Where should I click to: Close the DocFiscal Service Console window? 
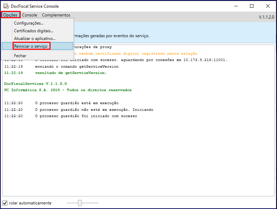(268, 6)
